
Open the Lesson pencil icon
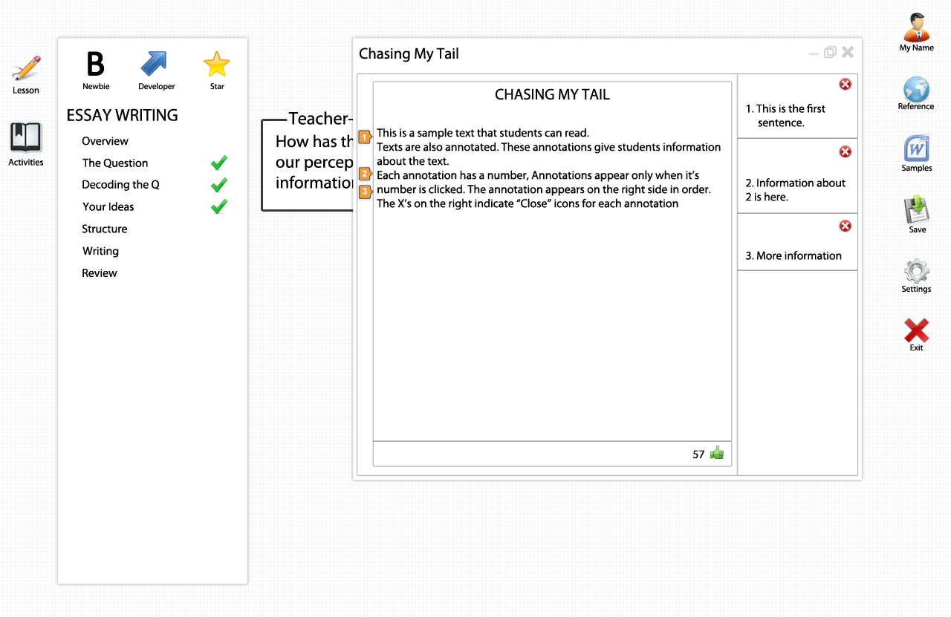pyautogui.click(x=26, y=68)
